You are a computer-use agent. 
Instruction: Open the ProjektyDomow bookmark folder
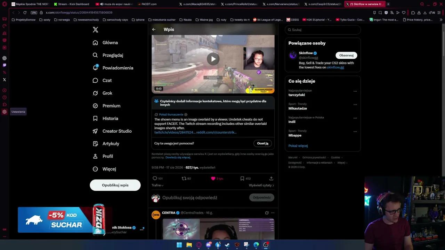click(x=24, y=20)
